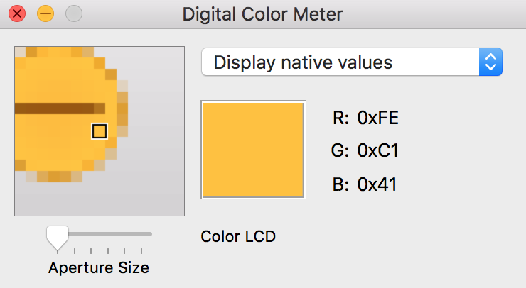Click the "Digital Color Meter" window title
The width and height of the screenshot is (526, 288).
262,13
